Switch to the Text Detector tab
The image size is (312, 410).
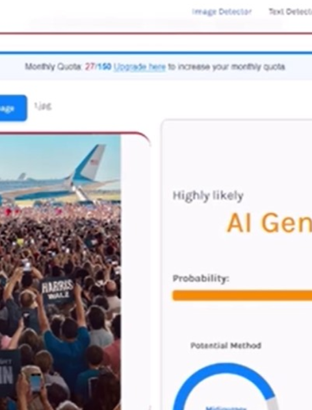tap(291, 12)
